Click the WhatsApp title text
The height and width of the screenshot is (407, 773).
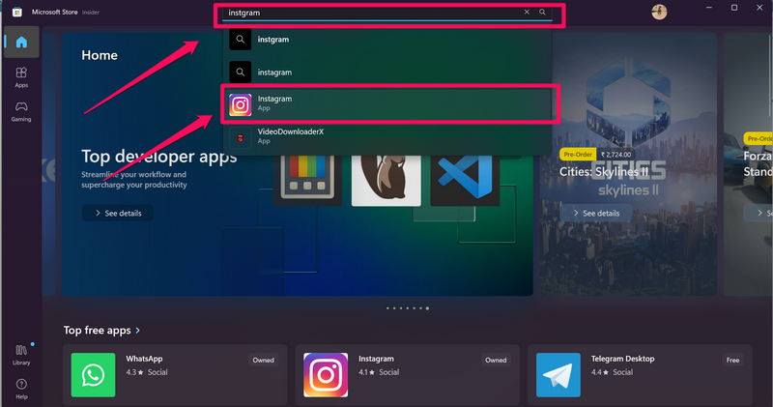144,359
